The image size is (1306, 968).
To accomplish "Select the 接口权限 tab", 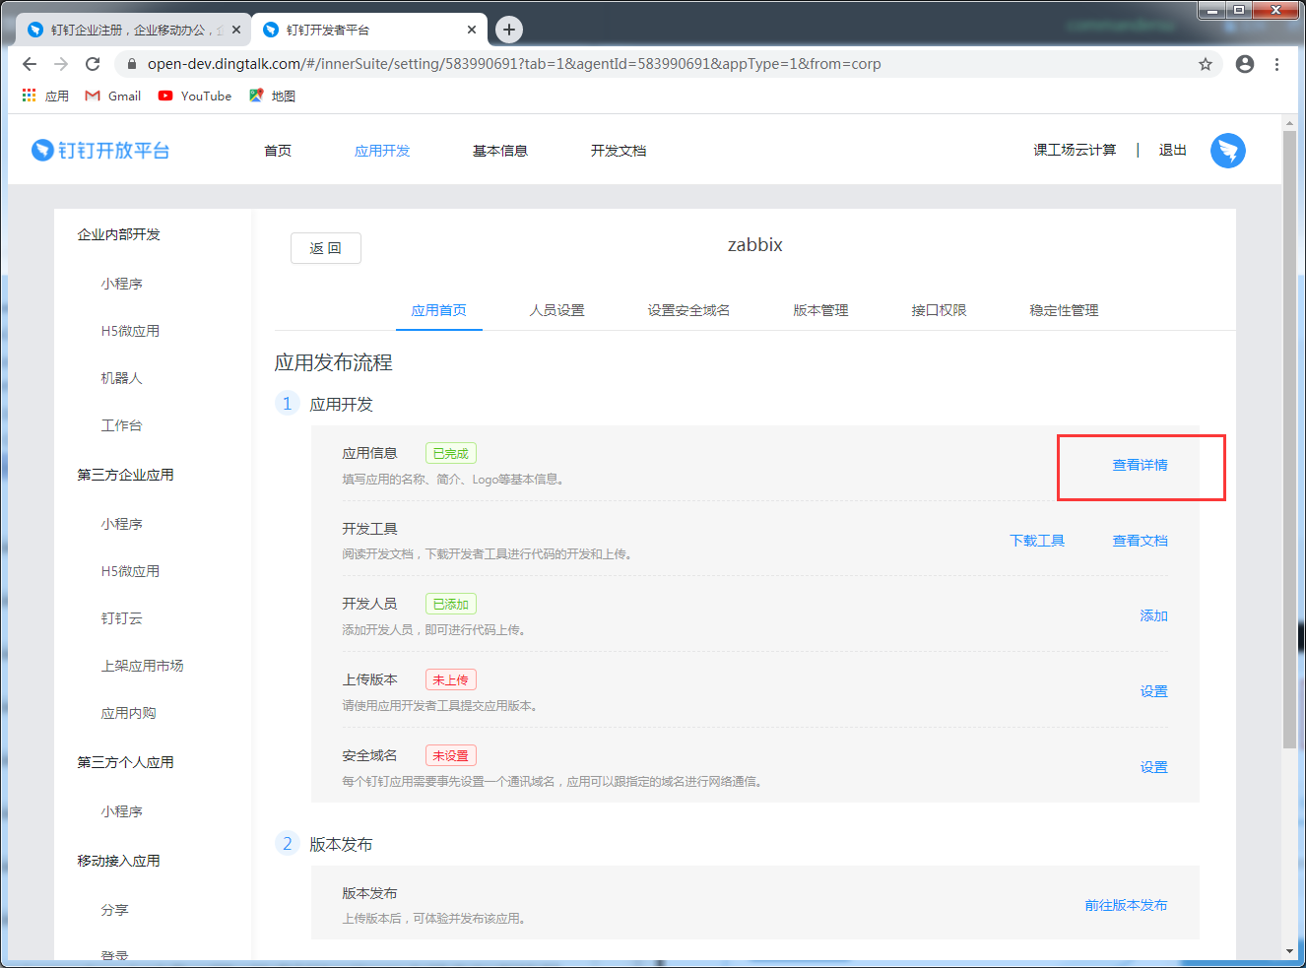I will click(940, 310).
